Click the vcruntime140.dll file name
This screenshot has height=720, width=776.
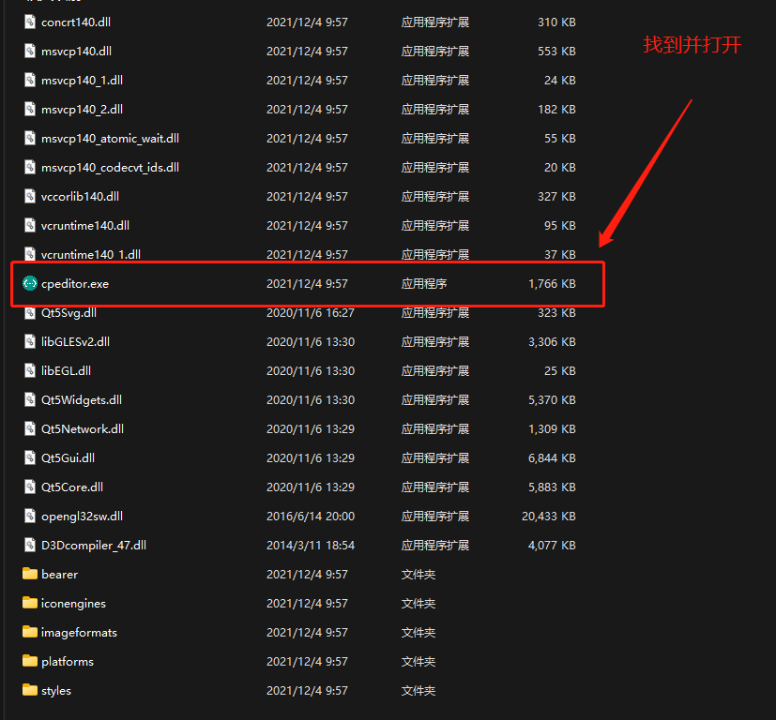click(84, 225)
